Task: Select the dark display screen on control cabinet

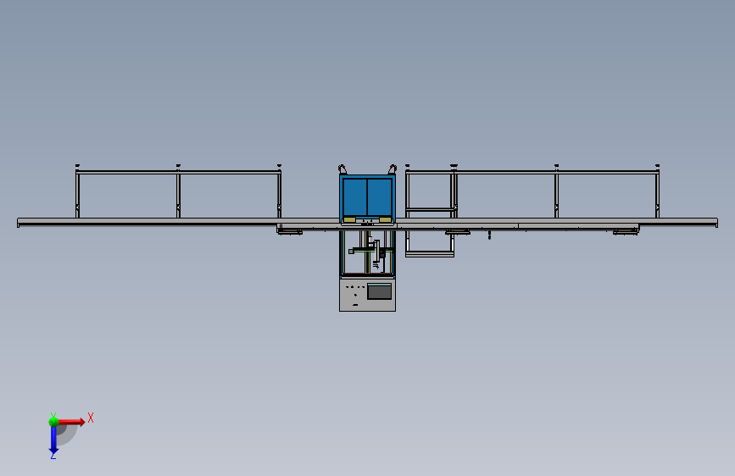Action: [x=379, y=291]
